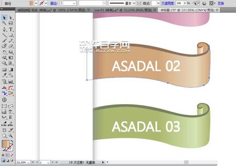236x166 pixels.
Task: Open status bar options arrow
Action: point(103,162)
